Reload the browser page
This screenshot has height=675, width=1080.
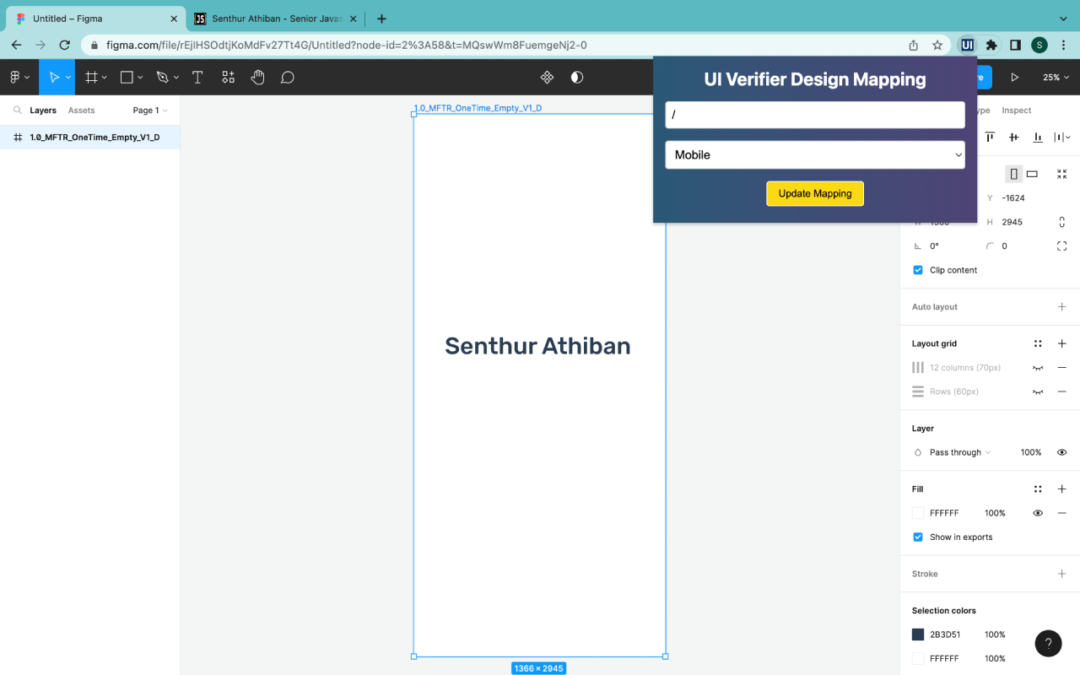[64, 45]
